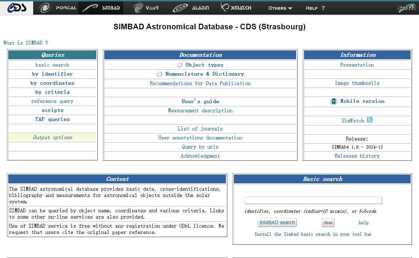Go to basic search query

(x=52, y=65)
